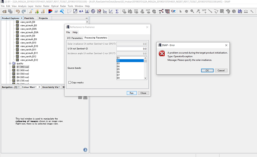Open the RGB image window icon
The height and width of the screenshot is (157, 257).
50,12
